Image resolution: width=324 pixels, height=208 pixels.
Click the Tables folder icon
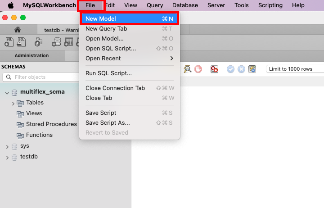point(20,103)
